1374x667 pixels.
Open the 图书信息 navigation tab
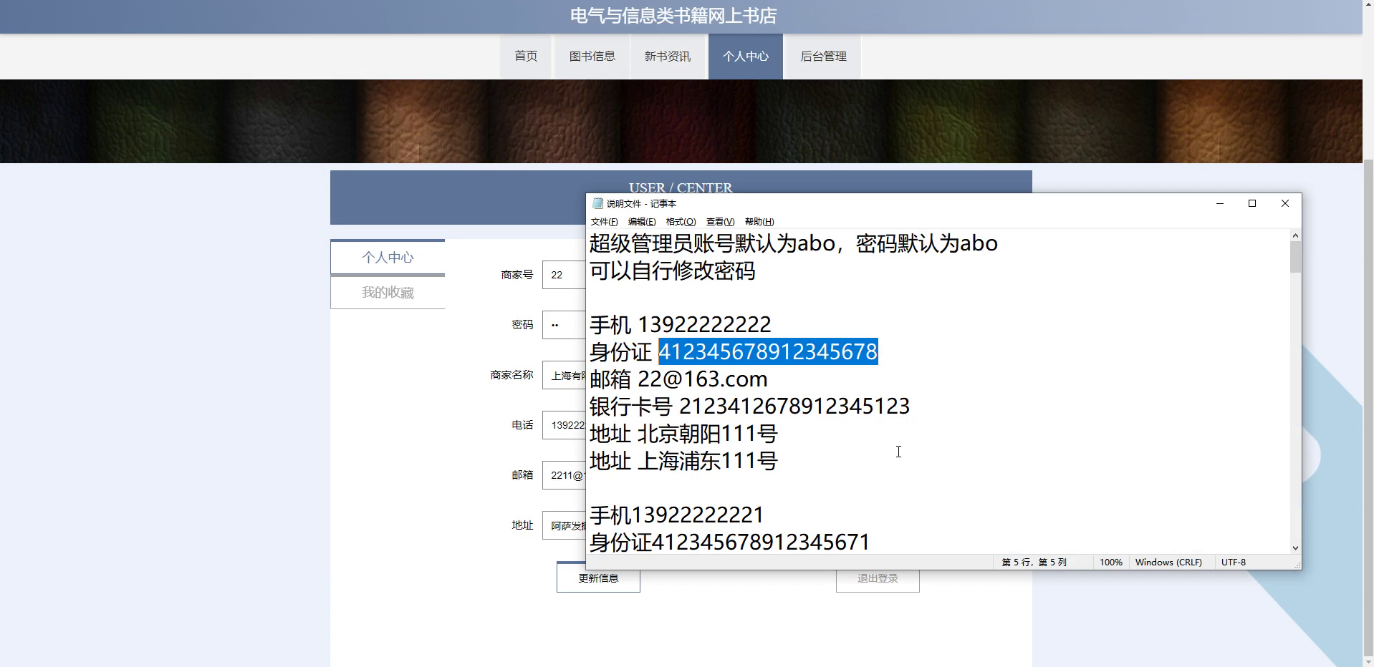tap(592, 56)
